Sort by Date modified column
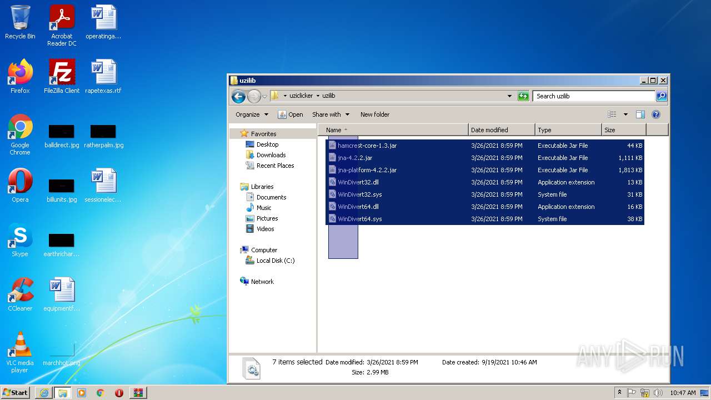 tap(502, 130)
